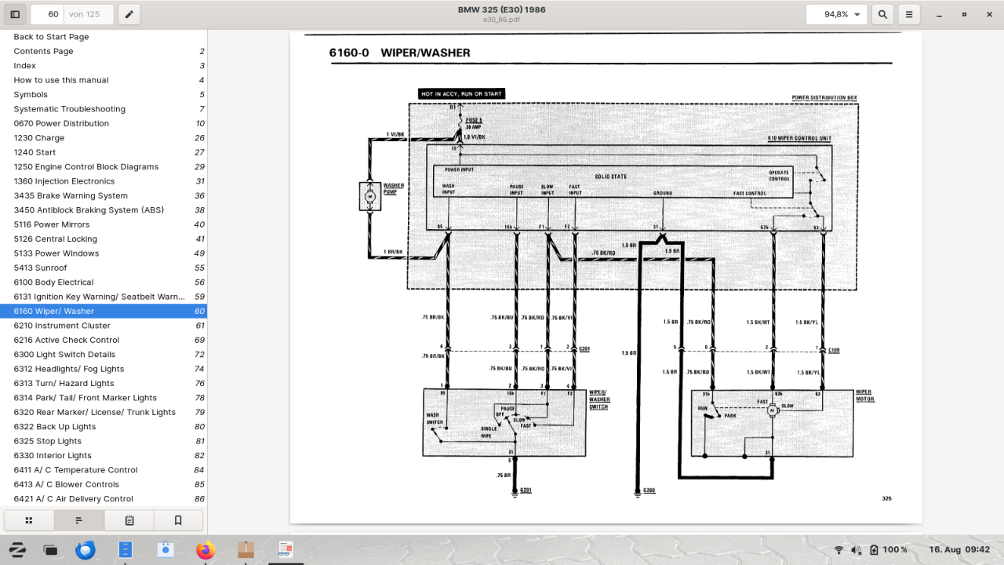Image resolution: width=1004 pixels, height=565 pixels.
Task: Open 6413 A/ C Blower Controls
Action: pyautogui.click(x=104, y=484)
